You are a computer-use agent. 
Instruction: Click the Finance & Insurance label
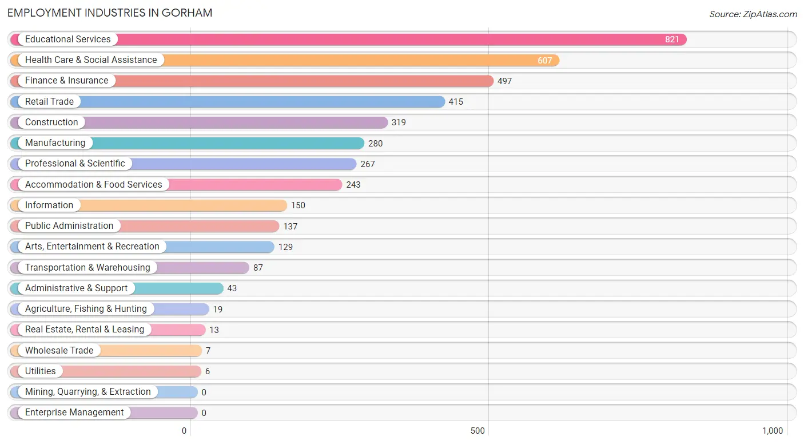(66, 81)
